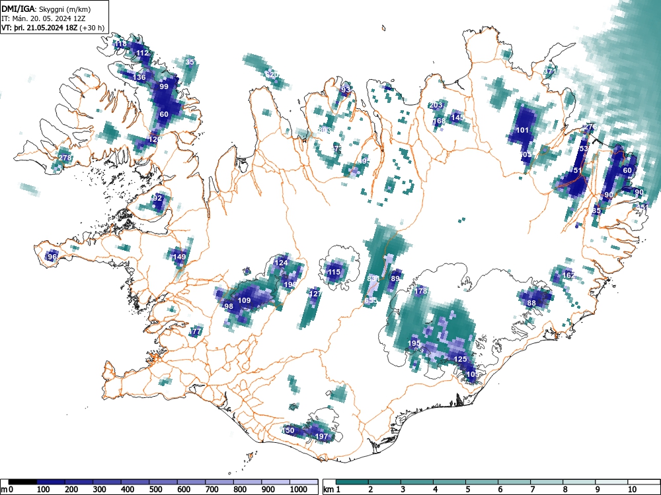Click the 168 visibility value on the map
Image resolution: width=661 pixels, height=495 pixels.
439,121
